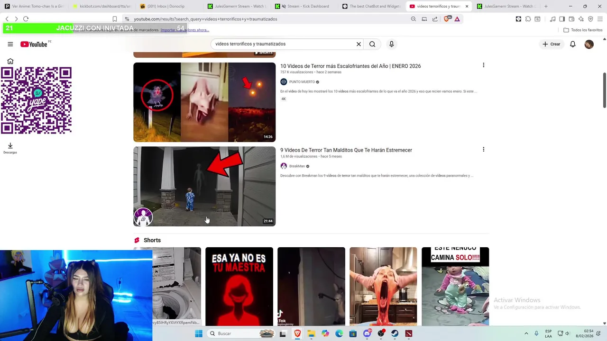Bookmark this page from the toolbar

(114, 19)
